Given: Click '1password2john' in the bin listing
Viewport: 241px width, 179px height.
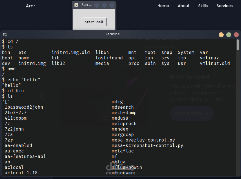Looking at the screenshot, I should [24, 107].
